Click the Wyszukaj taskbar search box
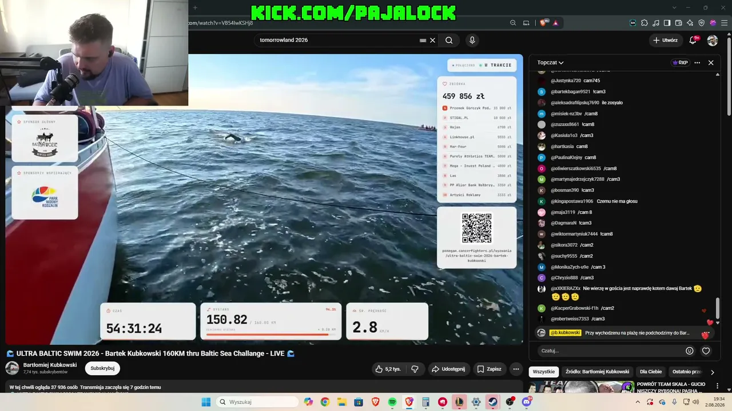This screenshot has width=732, height=411. (257, 402)
